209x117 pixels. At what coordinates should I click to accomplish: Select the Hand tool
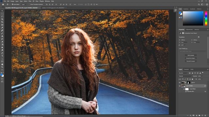(x=2, y=64)
